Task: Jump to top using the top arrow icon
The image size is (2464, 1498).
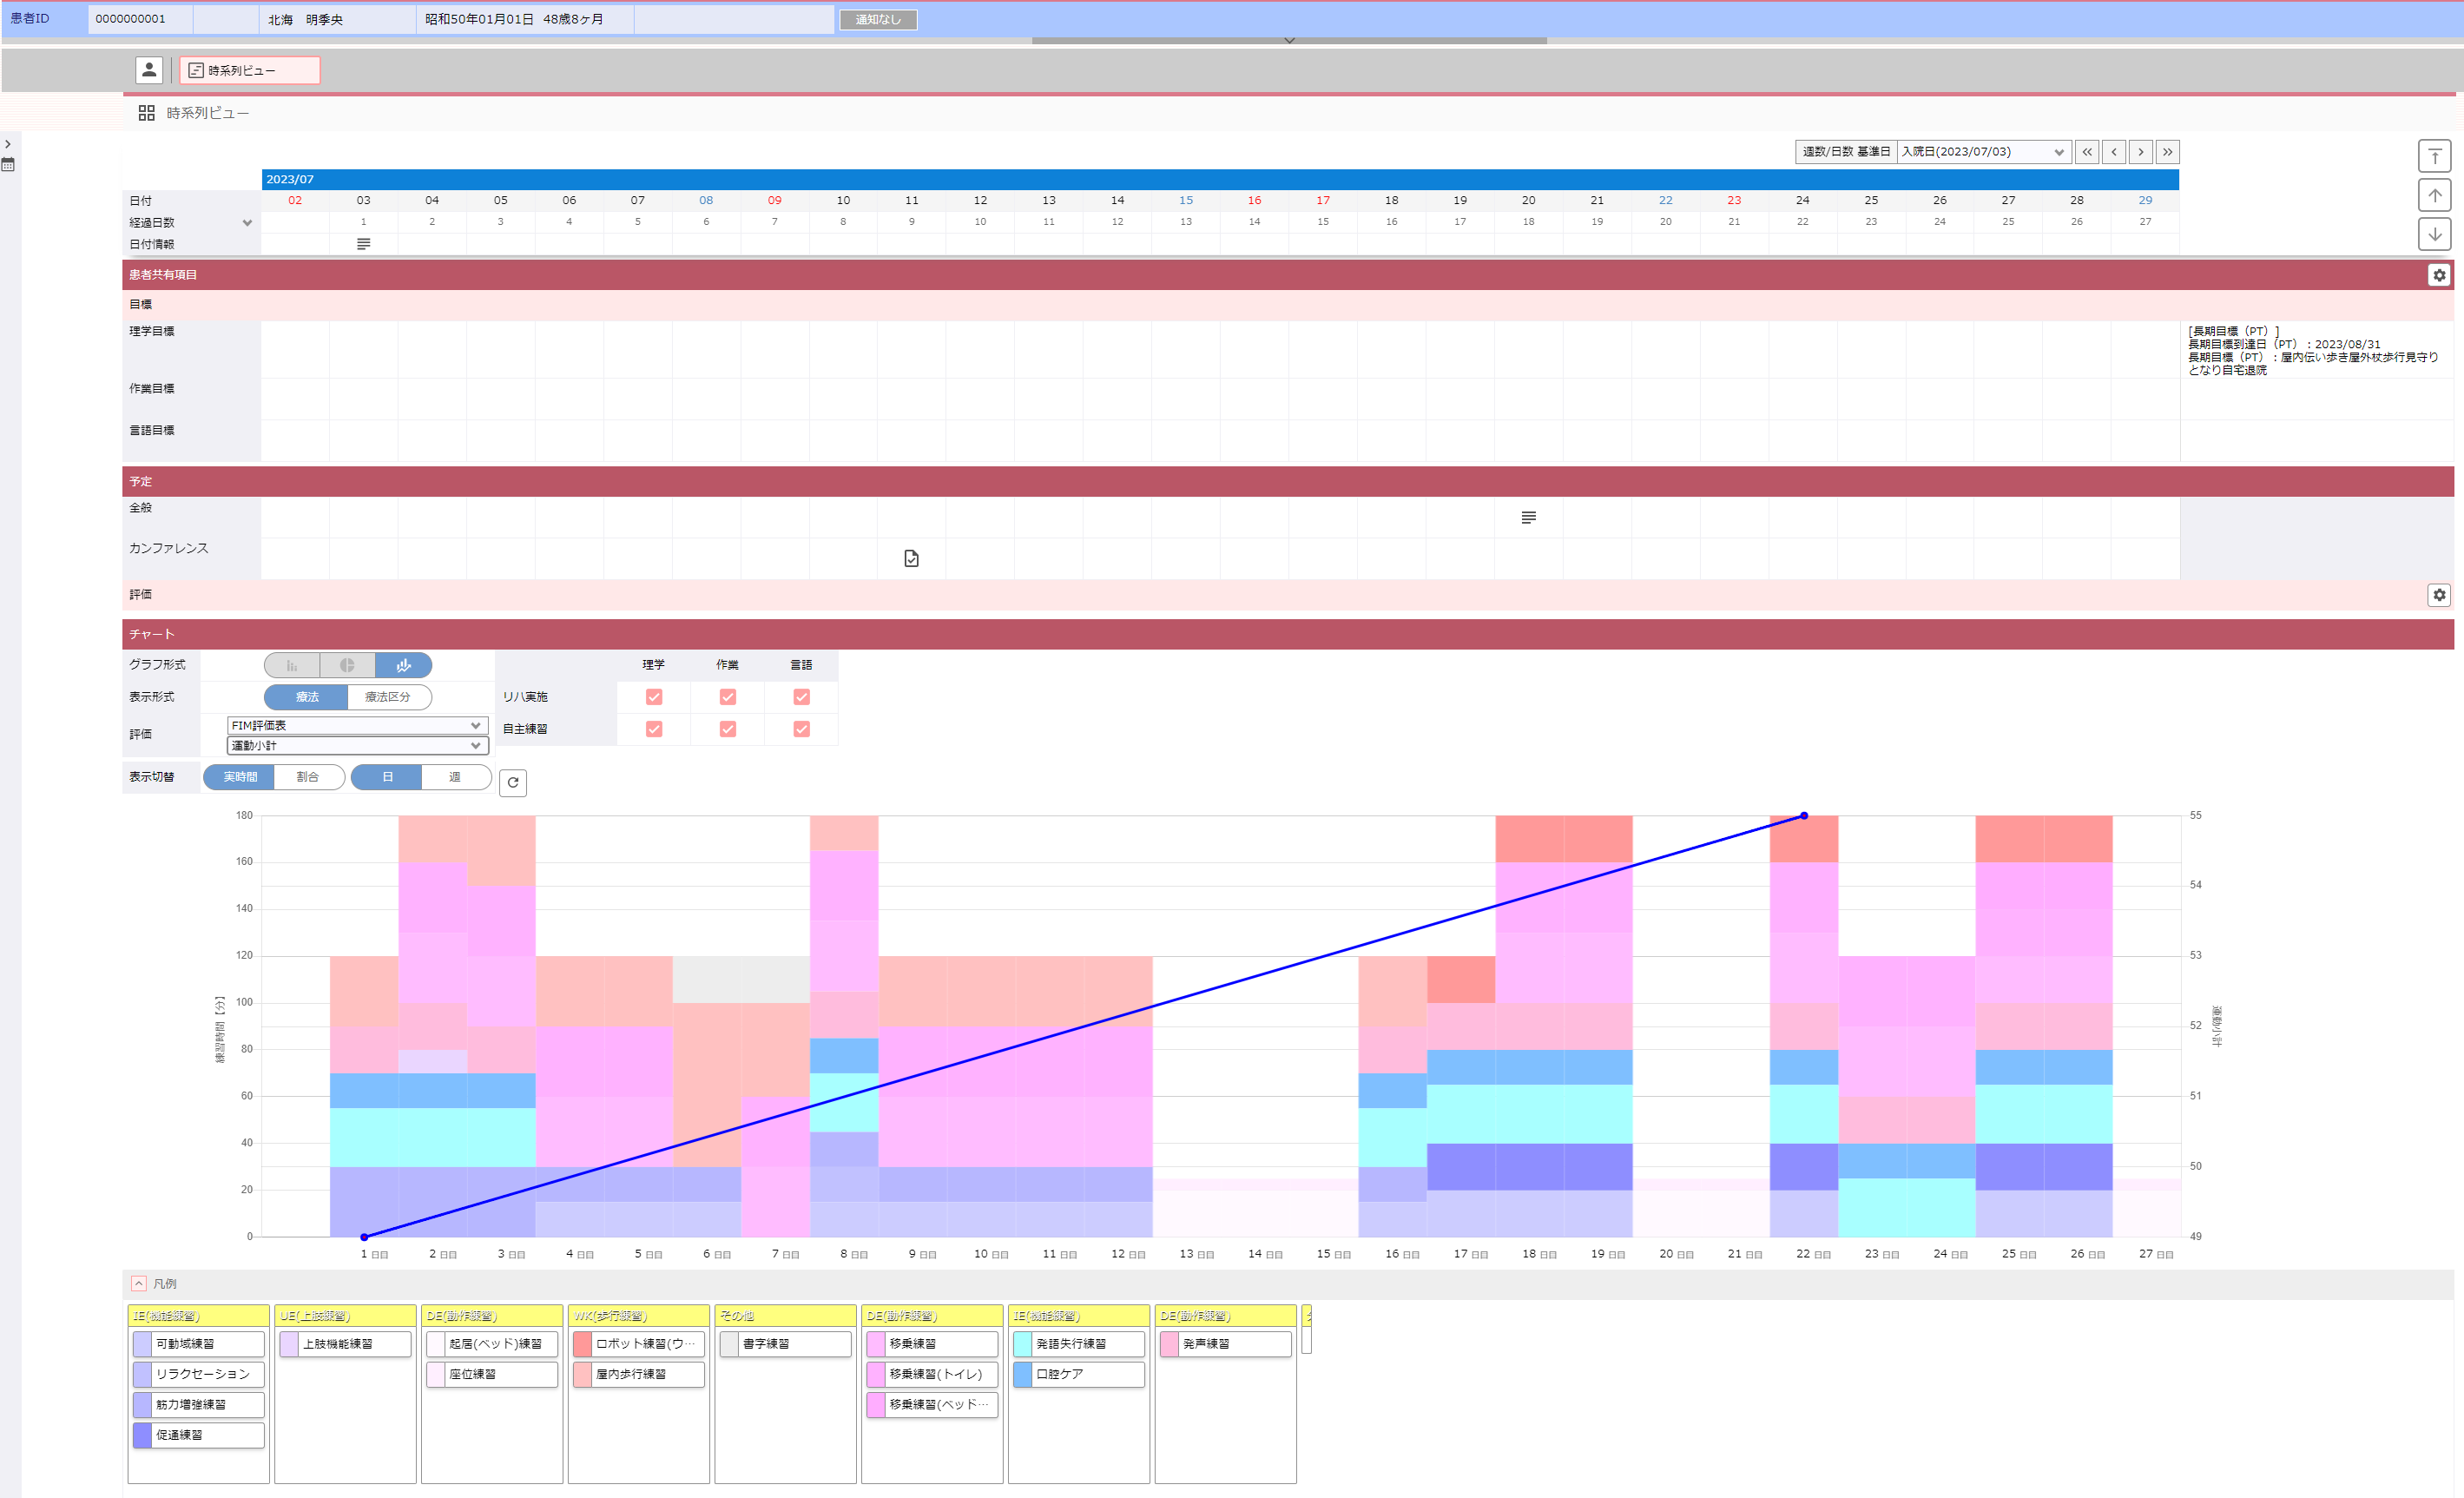Action: point(2435,156)
